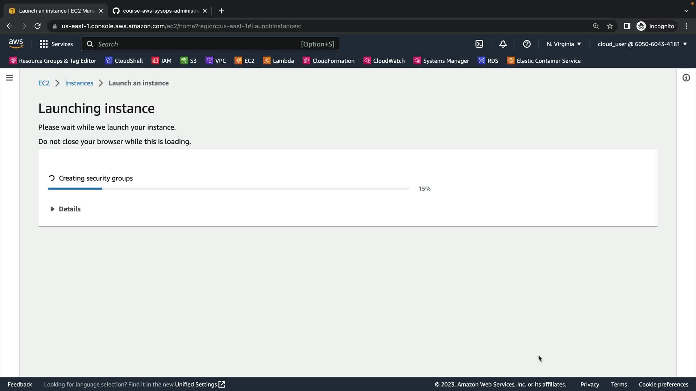Toggle the hamburger side navigation menu
696x391 pixels.
(9, 78)
